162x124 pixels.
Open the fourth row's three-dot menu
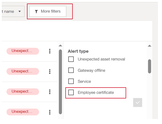(x=50, y=112)
